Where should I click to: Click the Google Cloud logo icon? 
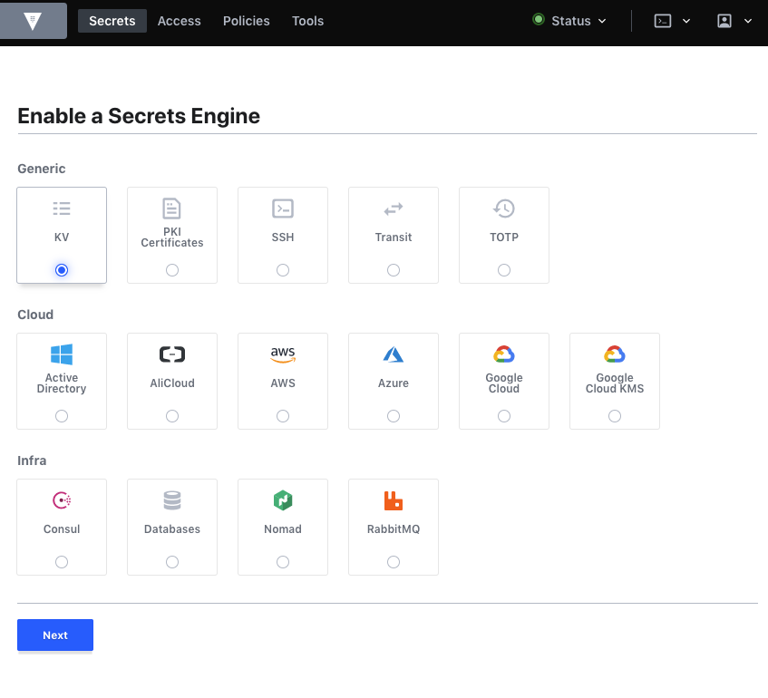(504, 354)
